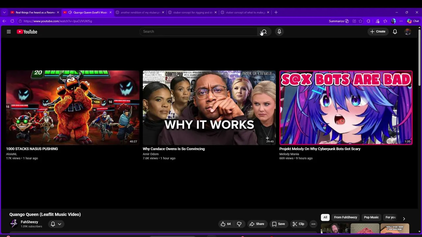
Task: Visit the Amir Odom channel
Action: pyautogui.click(x=151, y=154)
